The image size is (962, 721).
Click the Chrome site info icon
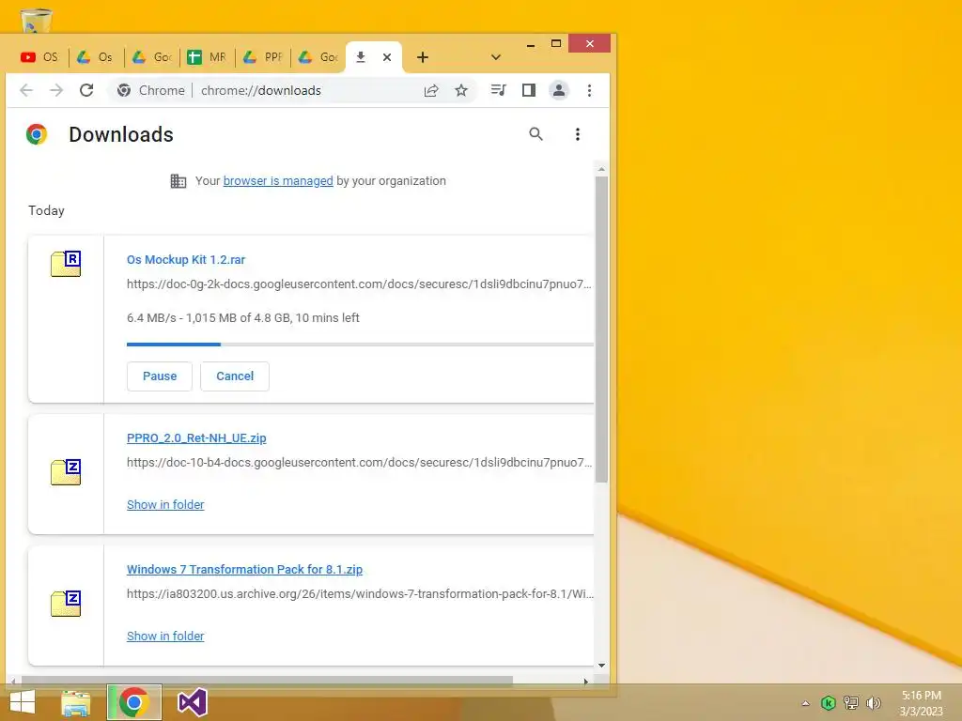(x=124, y=90)
